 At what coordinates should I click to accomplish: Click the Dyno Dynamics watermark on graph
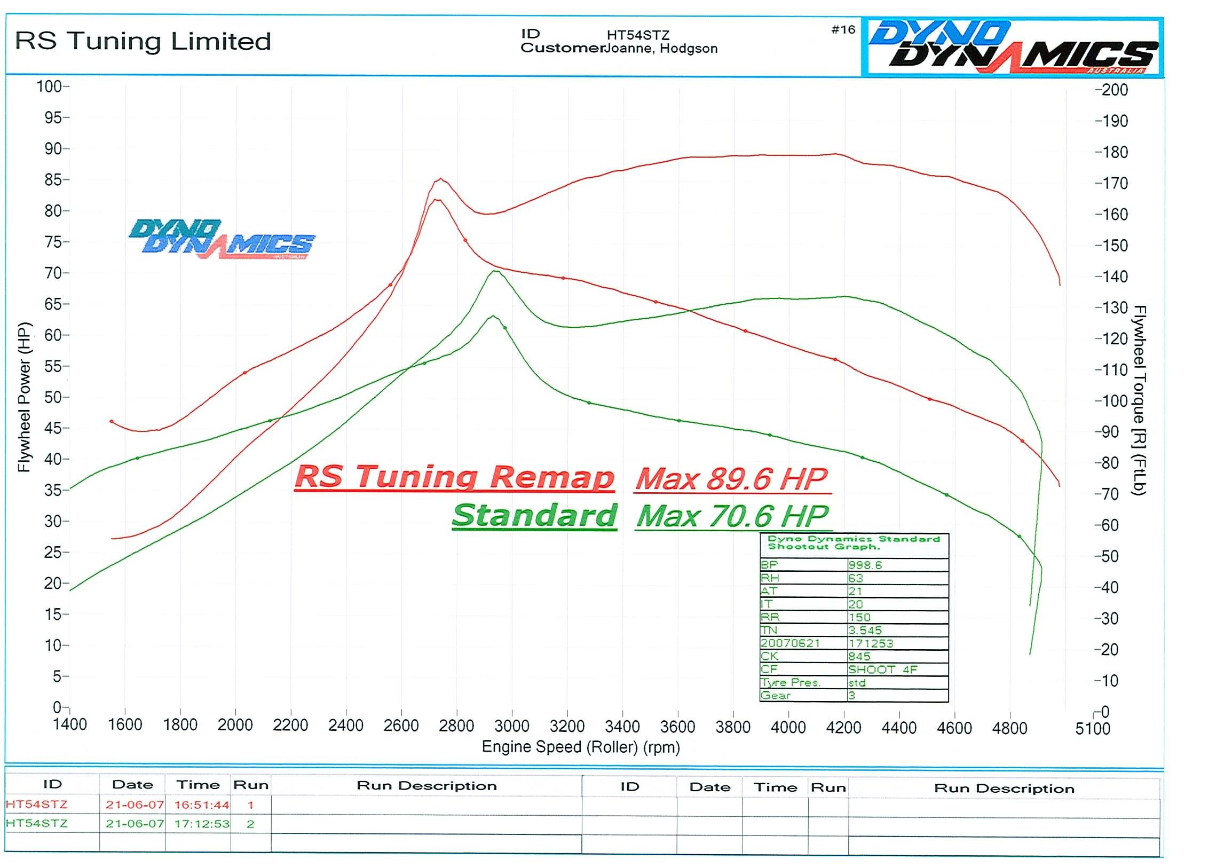pyautogui.click(x=222, y=239)
